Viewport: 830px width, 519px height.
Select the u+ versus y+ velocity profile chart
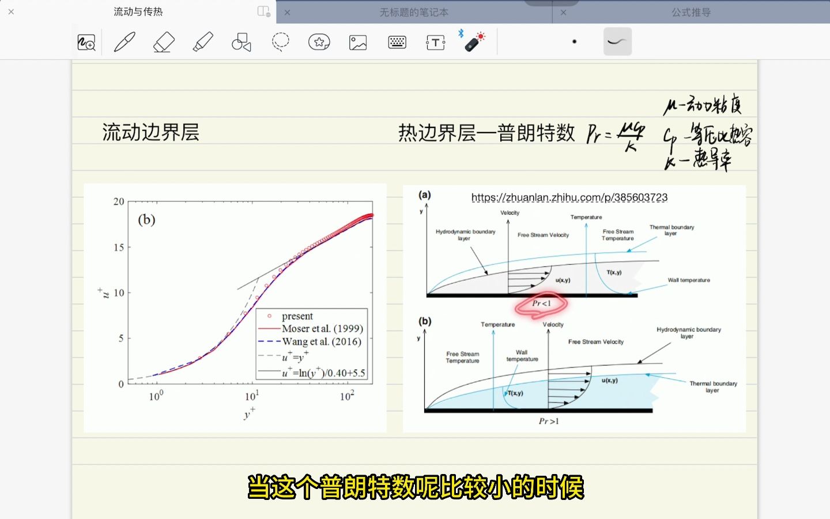(235, 308)
